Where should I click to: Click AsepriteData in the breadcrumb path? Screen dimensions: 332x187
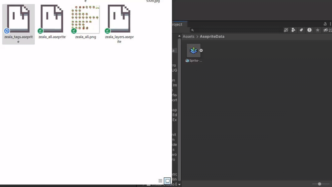tap(212, 36)
